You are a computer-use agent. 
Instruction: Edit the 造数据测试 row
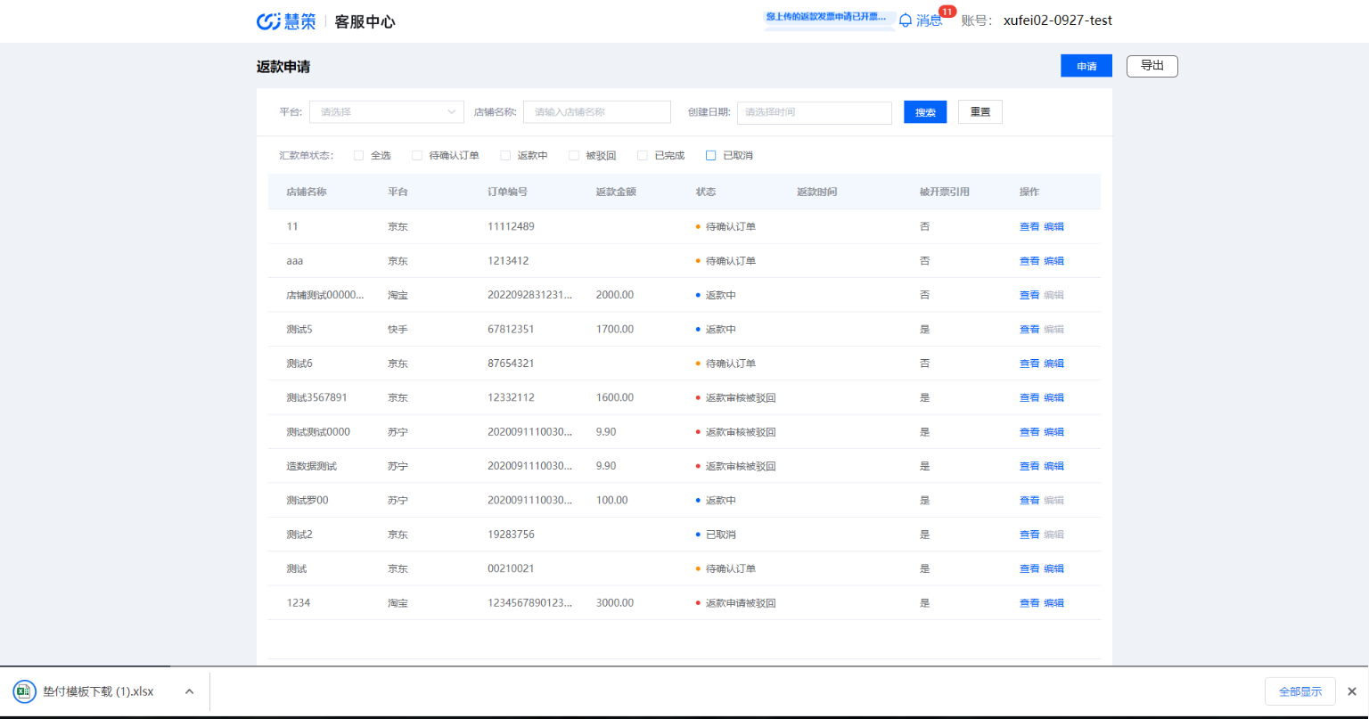pos(1053,466)
